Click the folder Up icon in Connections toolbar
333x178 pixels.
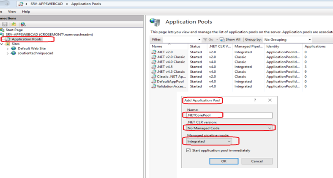pyautogui.click(x=14, y=25)
